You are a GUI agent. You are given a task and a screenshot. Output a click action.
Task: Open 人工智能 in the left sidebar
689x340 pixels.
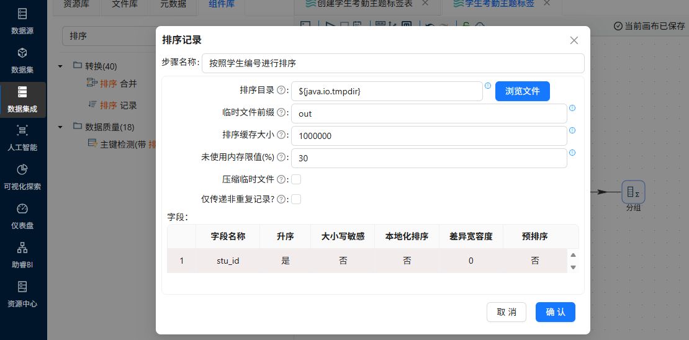pos(22,138)
